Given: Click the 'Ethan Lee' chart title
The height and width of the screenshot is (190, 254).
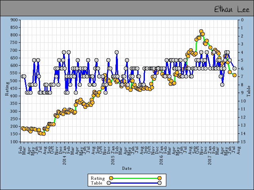Looking at the screenshot, I should click(x=232, y=9).
